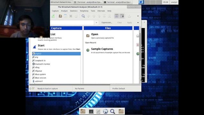
Task: Click the Zoom icon right of auto-scroll toggle
Action: (x=129, y=16)
